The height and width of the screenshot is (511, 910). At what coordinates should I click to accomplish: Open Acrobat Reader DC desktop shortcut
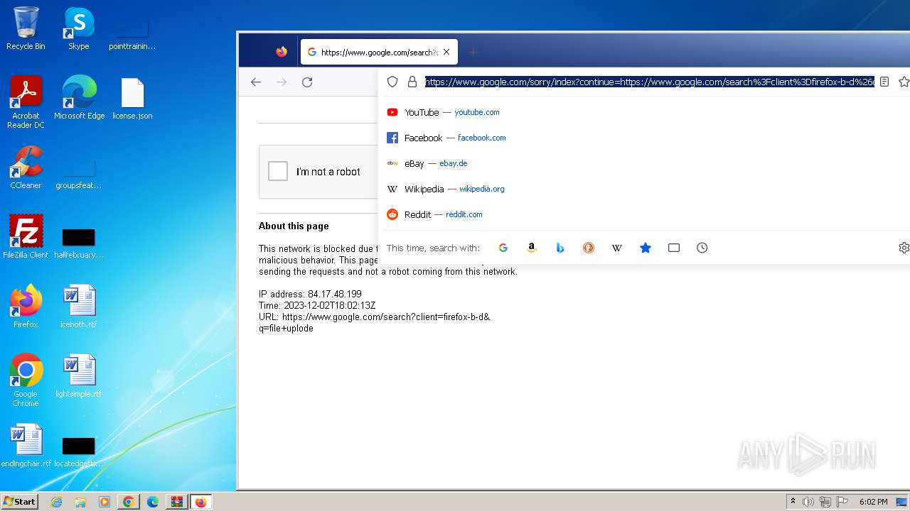click(26, 101)
